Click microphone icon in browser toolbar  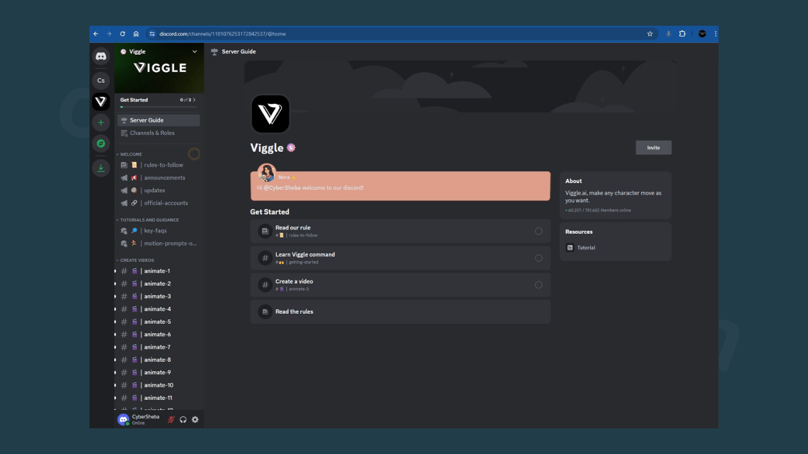tap(668, 34)
